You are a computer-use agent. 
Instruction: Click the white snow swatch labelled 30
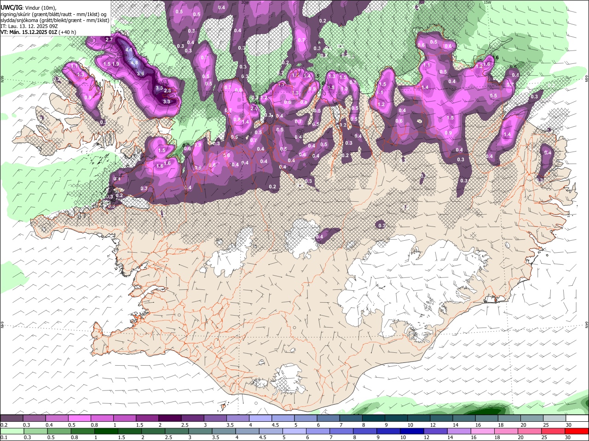click(x=577, y=418)
